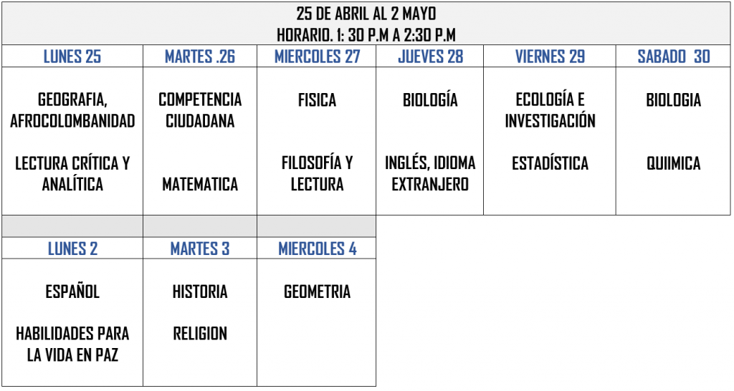
Task: Click the ESTADÍSTICA entry under Viernes
Action: tap(550, 164)
